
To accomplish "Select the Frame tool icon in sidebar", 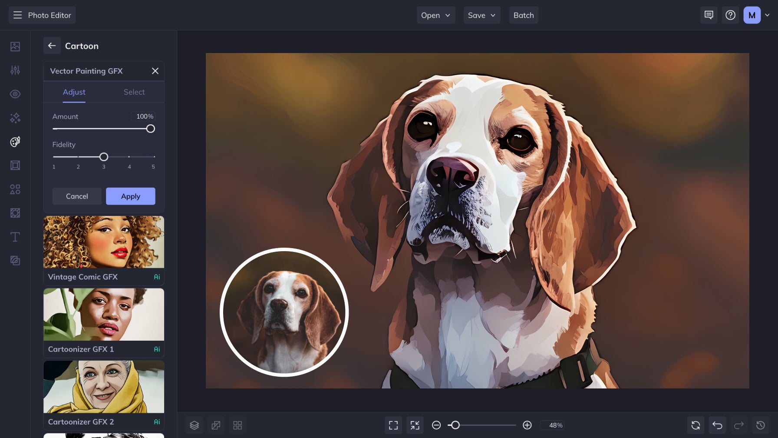I will tap(15, 165).
